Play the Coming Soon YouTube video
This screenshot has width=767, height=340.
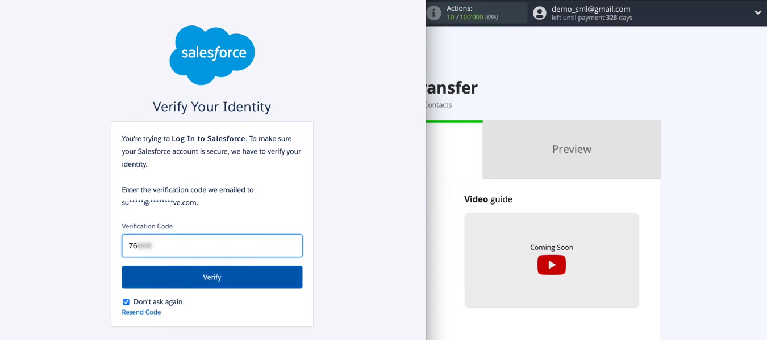tap(552, 265)
